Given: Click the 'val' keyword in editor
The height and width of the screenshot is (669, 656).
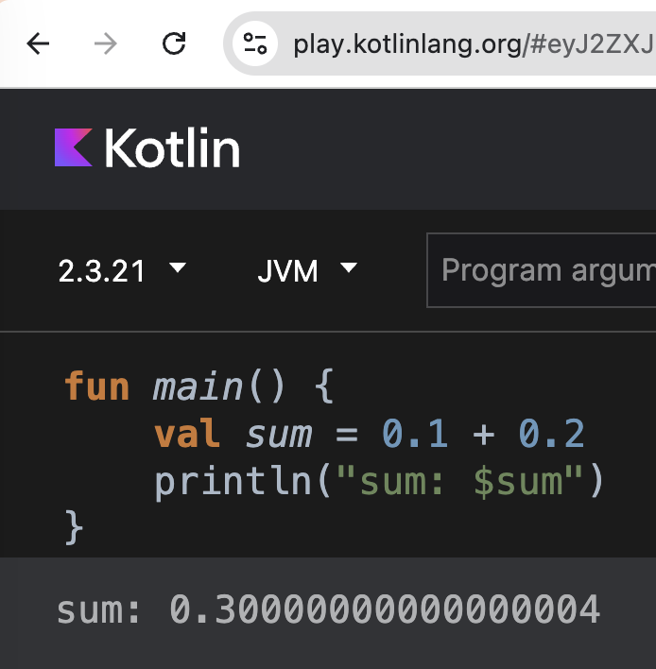Looking at the screenshot, I should coord(187,434).
